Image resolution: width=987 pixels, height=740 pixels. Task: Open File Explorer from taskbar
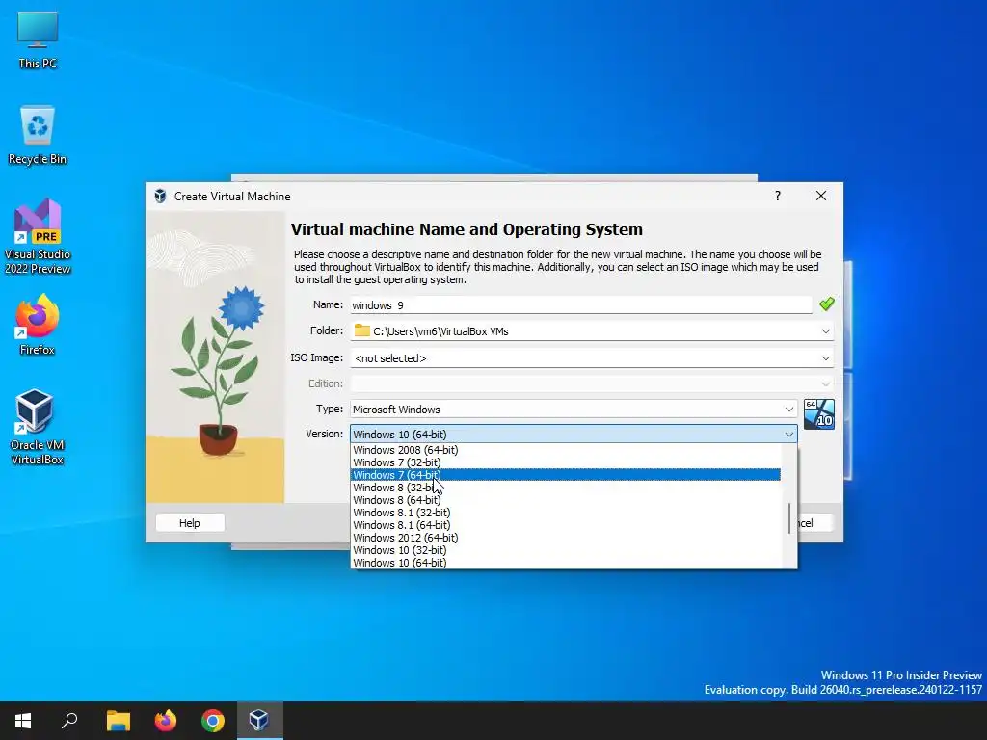[118, 721]
